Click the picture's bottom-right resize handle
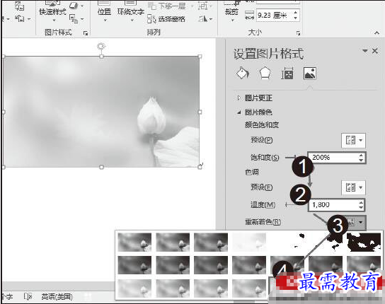Viewport: 385px width, 304px height. pos(200,167)
